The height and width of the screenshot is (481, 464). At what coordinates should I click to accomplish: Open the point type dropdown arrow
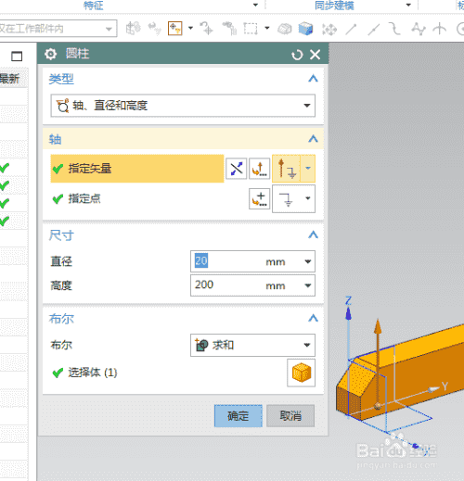pos(308,198)
